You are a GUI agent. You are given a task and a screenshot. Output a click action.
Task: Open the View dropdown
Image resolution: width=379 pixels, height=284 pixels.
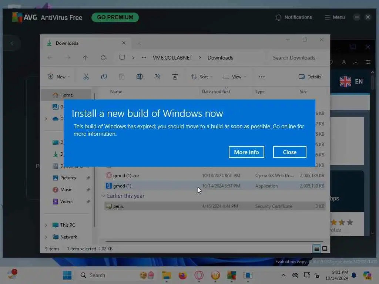(234, 77)
